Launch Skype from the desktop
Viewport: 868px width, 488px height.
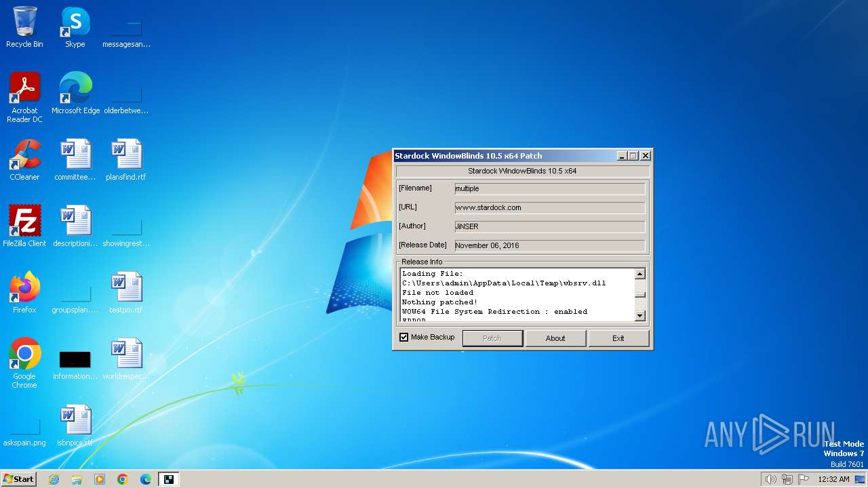(75, 27)
